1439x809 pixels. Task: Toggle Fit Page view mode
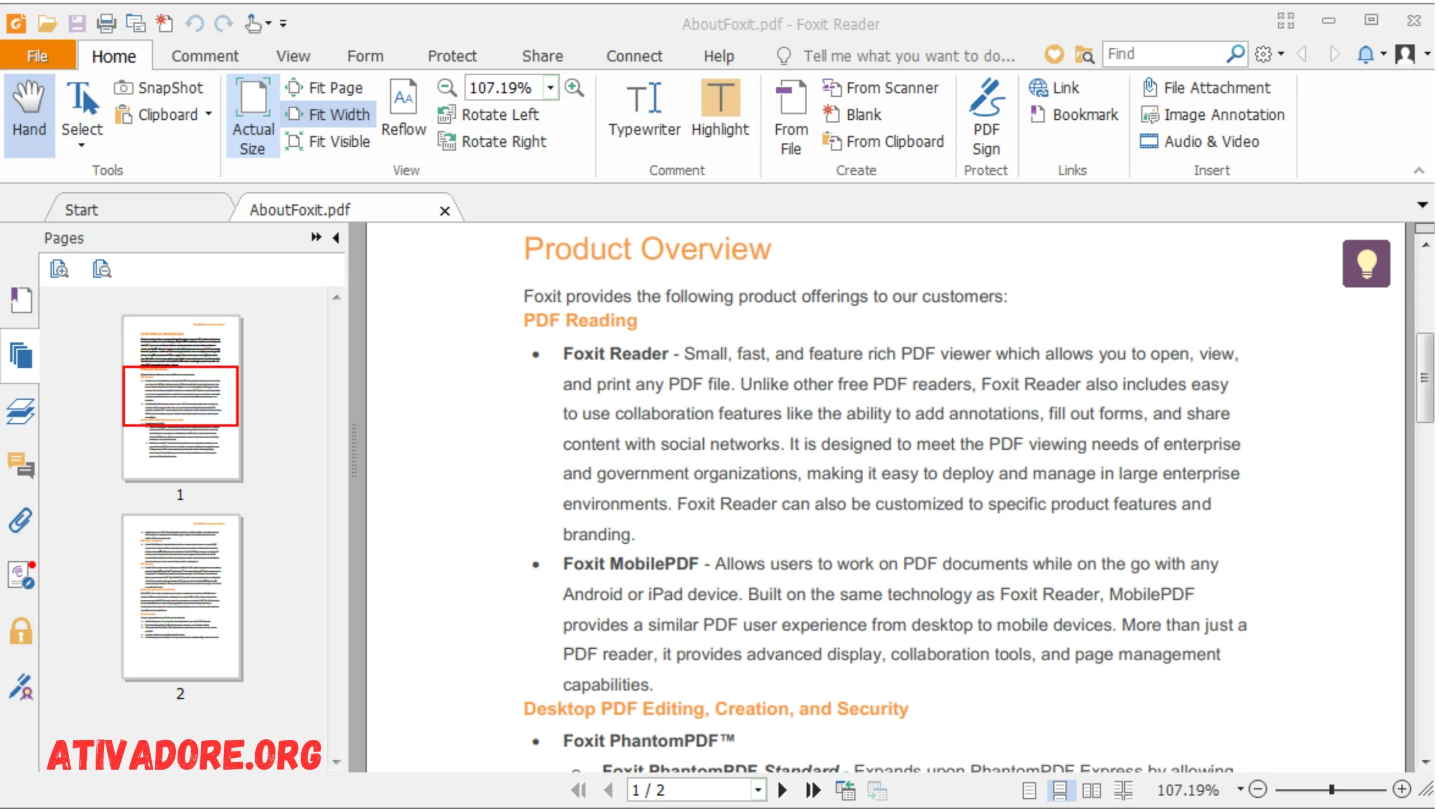pyautogui.click(x=324, y=88)
